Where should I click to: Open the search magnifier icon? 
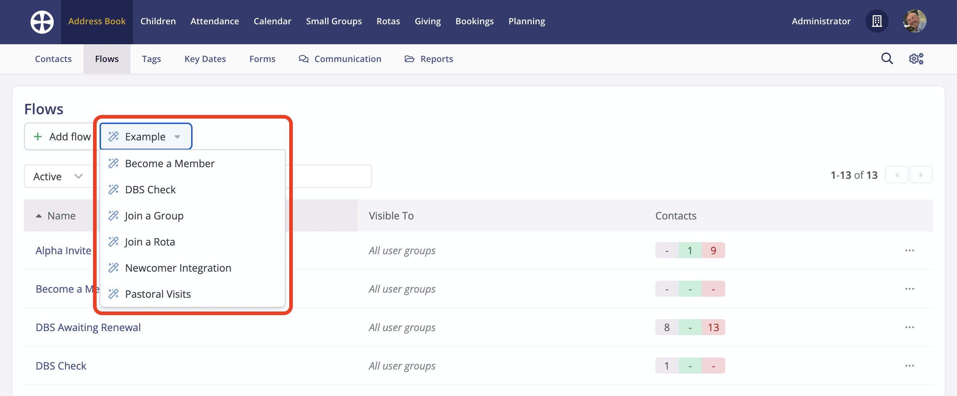[x=887, y=59]
